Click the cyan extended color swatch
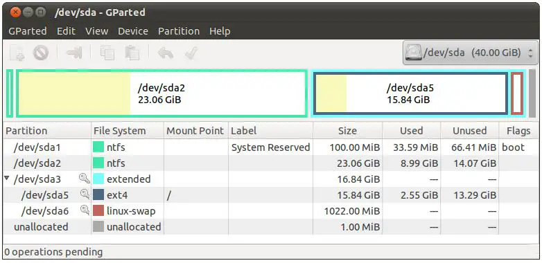The image size is (542, 263). (98, 179)
